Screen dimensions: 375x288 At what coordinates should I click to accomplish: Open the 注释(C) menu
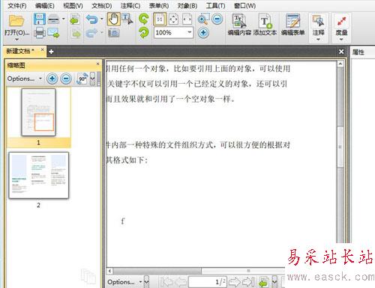click(x=130, y=5)
